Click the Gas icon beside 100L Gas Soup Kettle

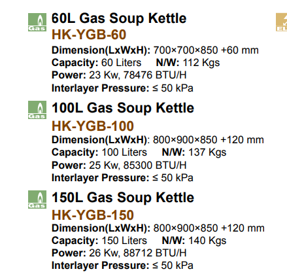(37, 110)
